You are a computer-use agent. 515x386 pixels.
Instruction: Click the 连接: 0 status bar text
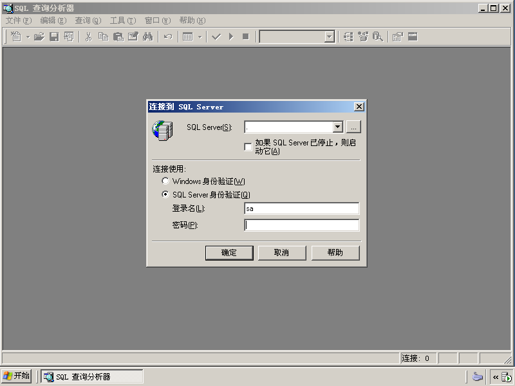point(415,358)
